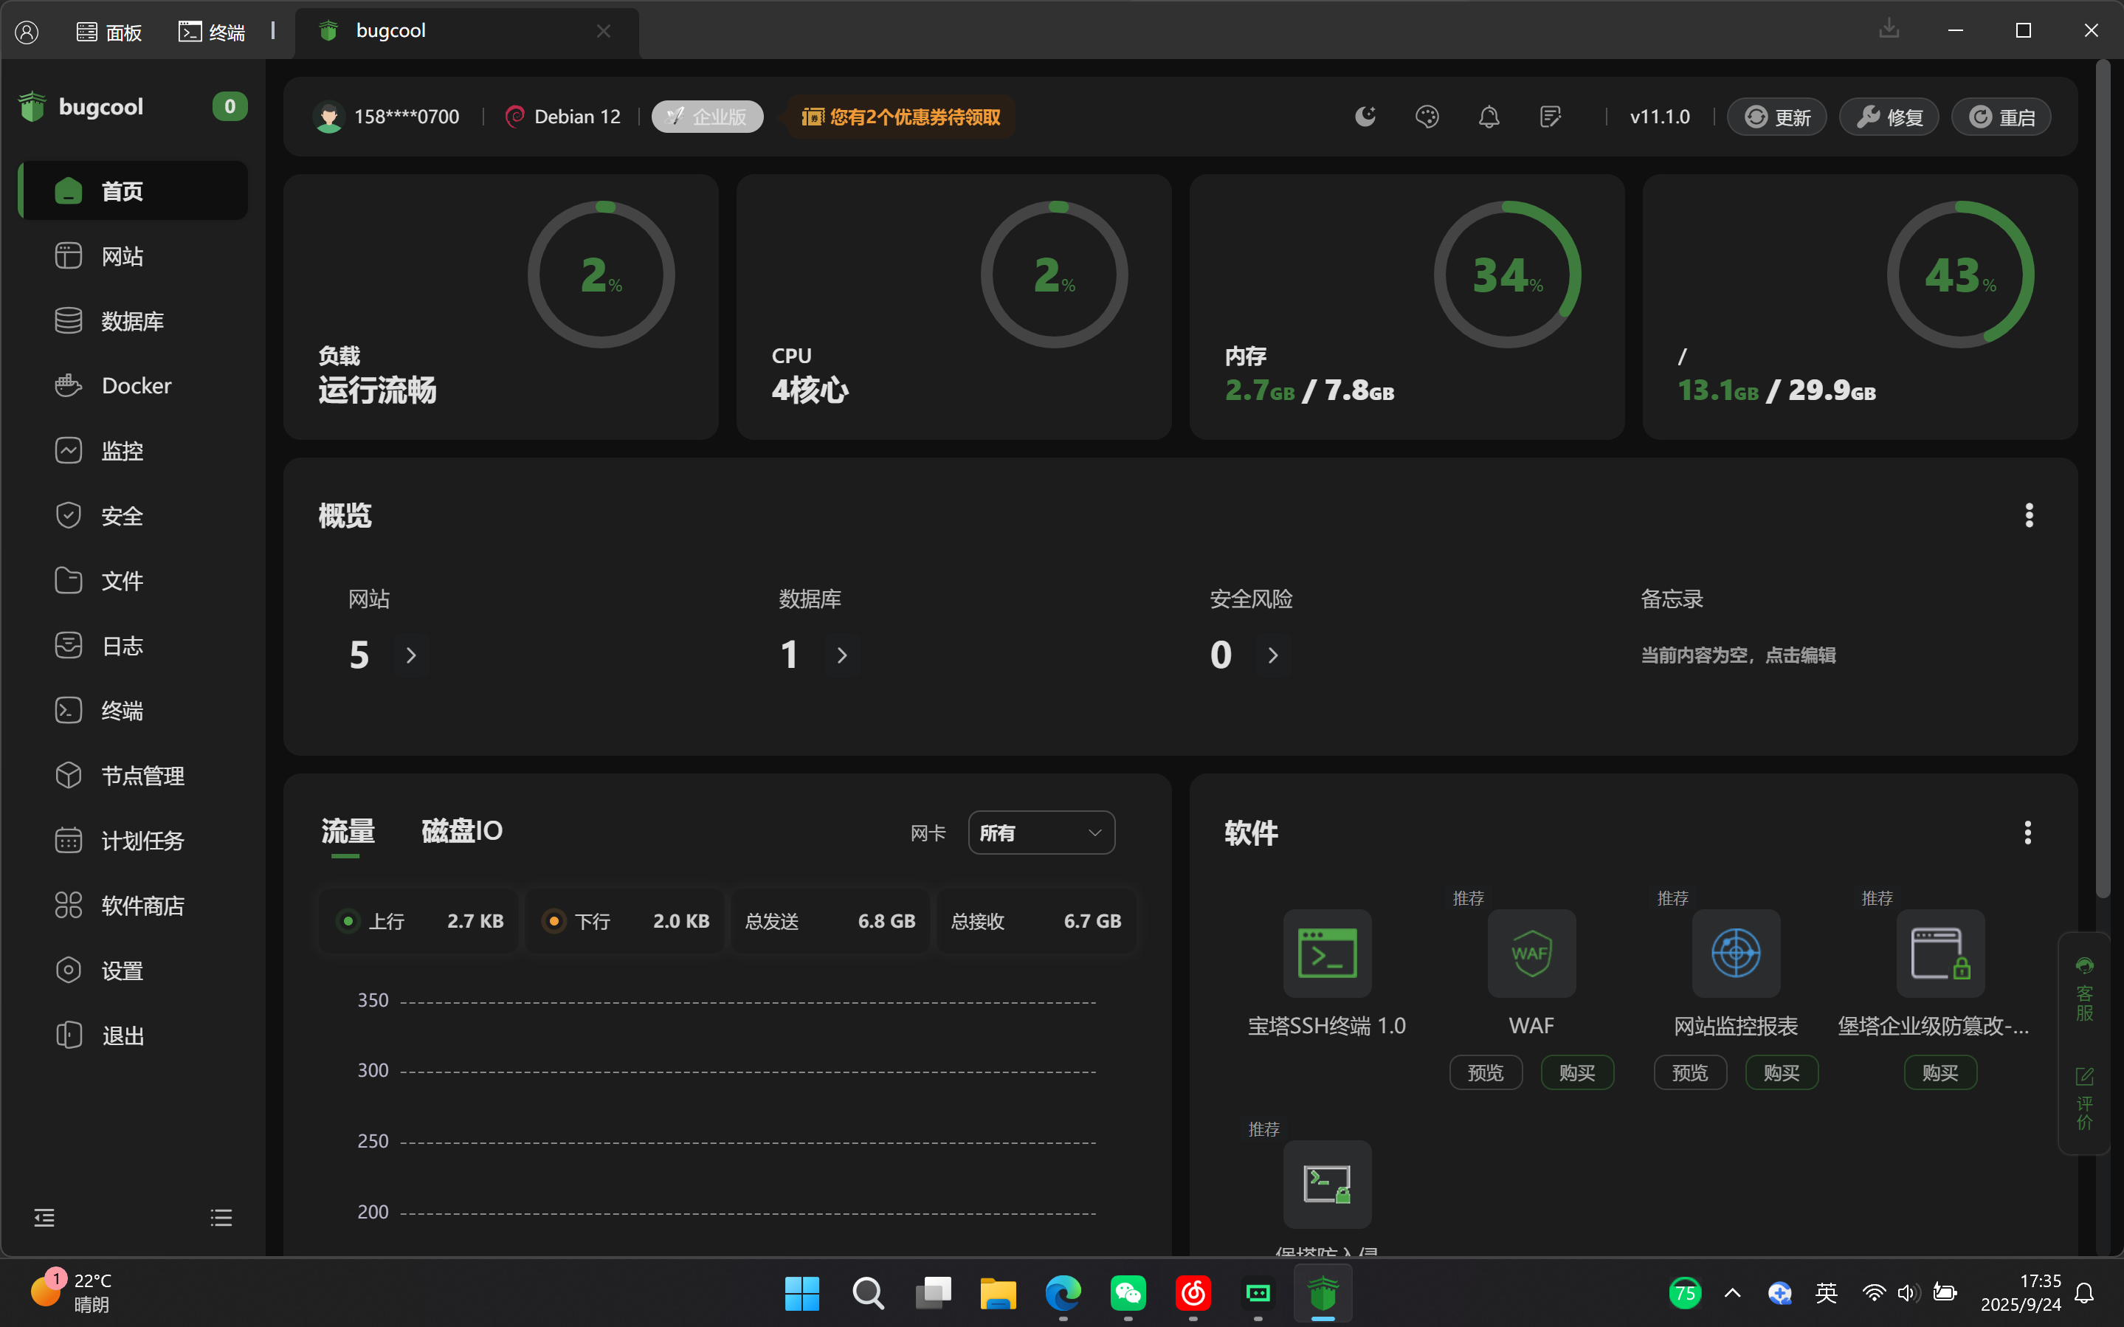The image size is (2124, 1327).
Task: Open the notification bell in header
Action: tap(1488, 117)
